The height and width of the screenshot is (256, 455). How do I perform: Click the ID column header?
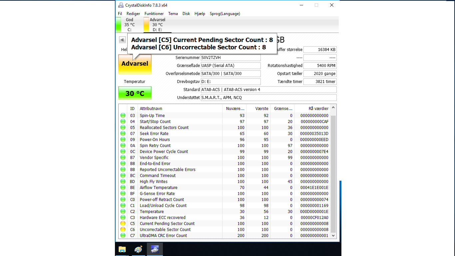(x=133, y=109)
